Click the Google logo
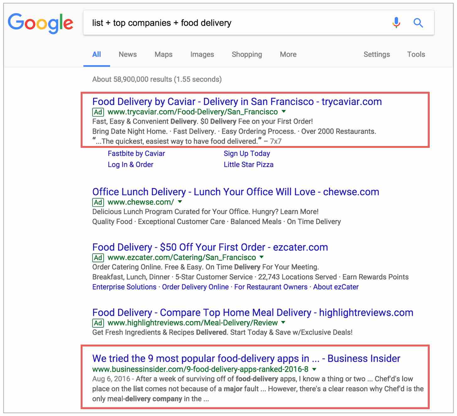Image resolution: width=457 pixels, height=416 pixels. [40, 23]
